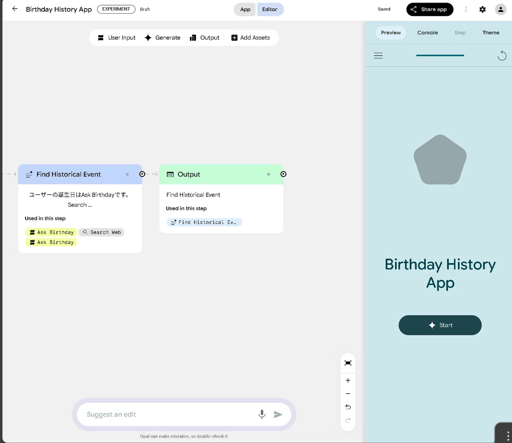The image size is (512, 443).
Task: Click the Japanese prompt text in the node
Action: click(80, 199)
